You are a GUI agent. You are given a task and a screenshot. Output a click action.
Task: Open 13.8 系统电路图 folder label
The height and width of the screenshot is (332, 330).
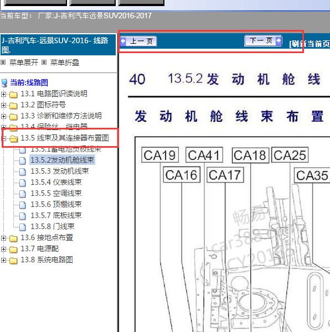click(x=47, y=260)
